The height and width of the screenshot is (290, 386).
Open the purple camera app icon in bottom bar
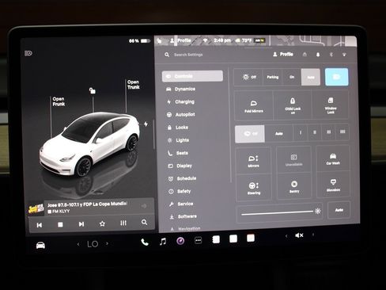pos(180,241)
